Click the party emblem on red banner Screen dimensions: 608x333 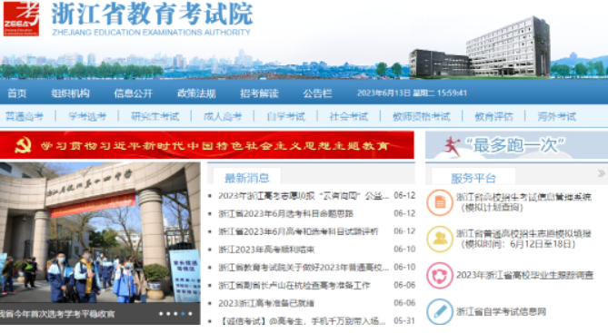coord(24,145)
